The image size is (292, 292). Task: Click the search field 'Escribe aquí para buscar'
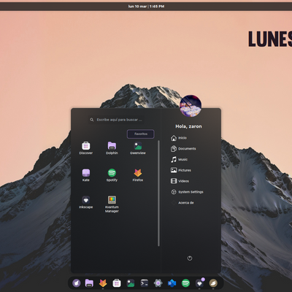[116, 120]
